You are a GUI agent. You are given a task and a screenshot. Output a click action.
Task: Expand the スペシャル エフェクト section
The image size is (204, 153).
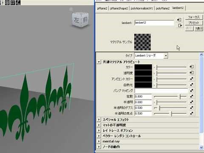[x=99, y=119]
